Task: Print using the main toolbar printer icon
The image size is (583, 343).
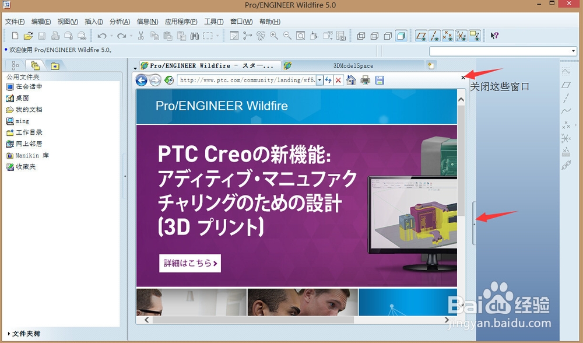Action: (55, 36)
